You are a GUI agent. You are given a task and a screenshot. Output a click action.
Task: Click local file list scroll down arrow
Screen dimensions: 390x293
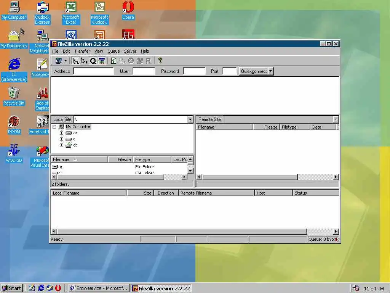190,171
